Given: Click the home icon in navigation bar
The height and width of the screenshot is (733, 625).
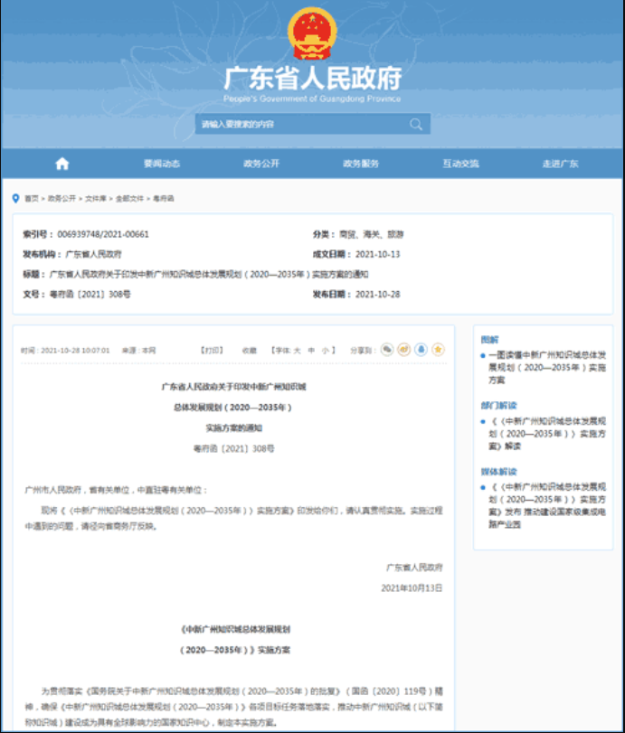Looking at the screenshot, I should pos(62,164).
